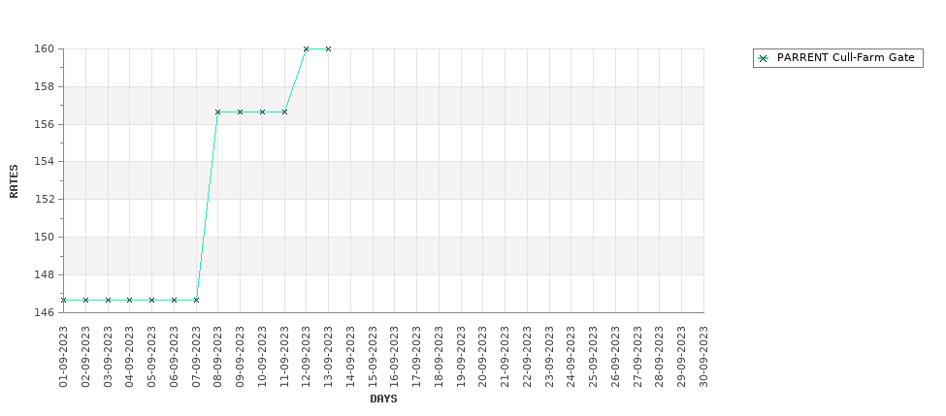Click the data marker on 07-09-2023
The width and height of the screenshot is (946, 416).
click(x=196, y=300)
